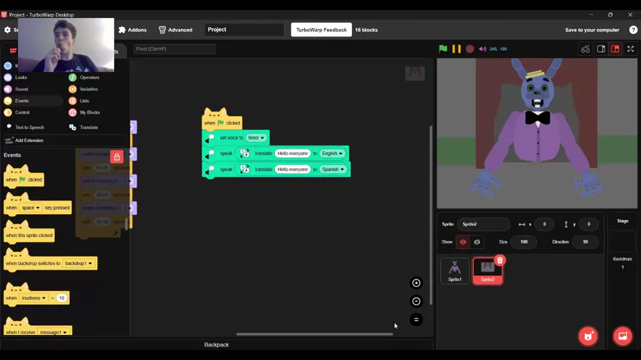Screen dimensions: 641x360
Task: Click the TurboWarp Feedback button
Action: [x=321, y=30]
